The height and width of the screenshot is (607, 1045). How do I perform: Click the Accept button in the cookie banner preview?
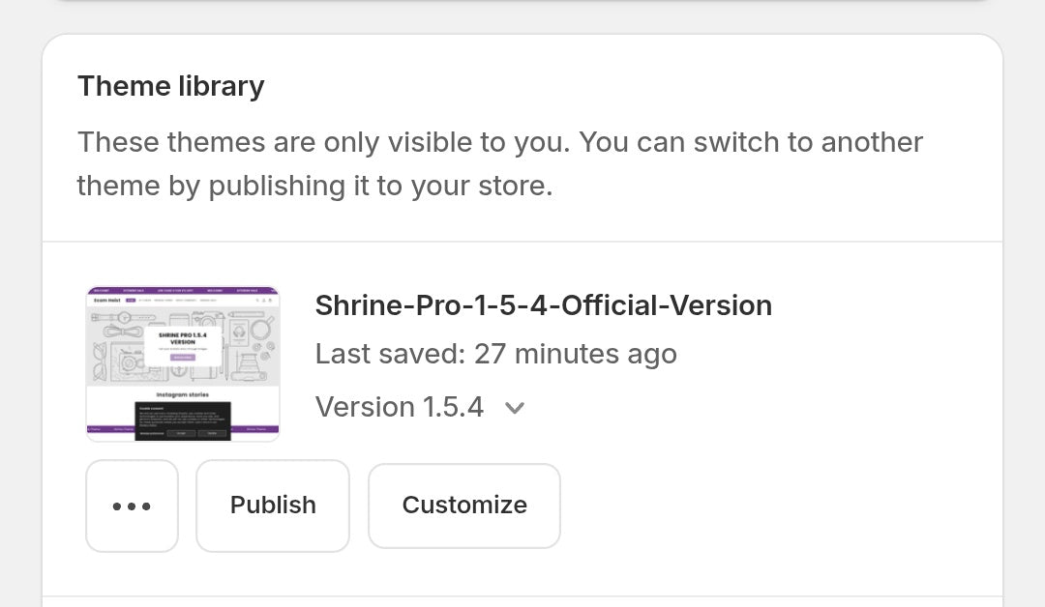pos(179,434)
